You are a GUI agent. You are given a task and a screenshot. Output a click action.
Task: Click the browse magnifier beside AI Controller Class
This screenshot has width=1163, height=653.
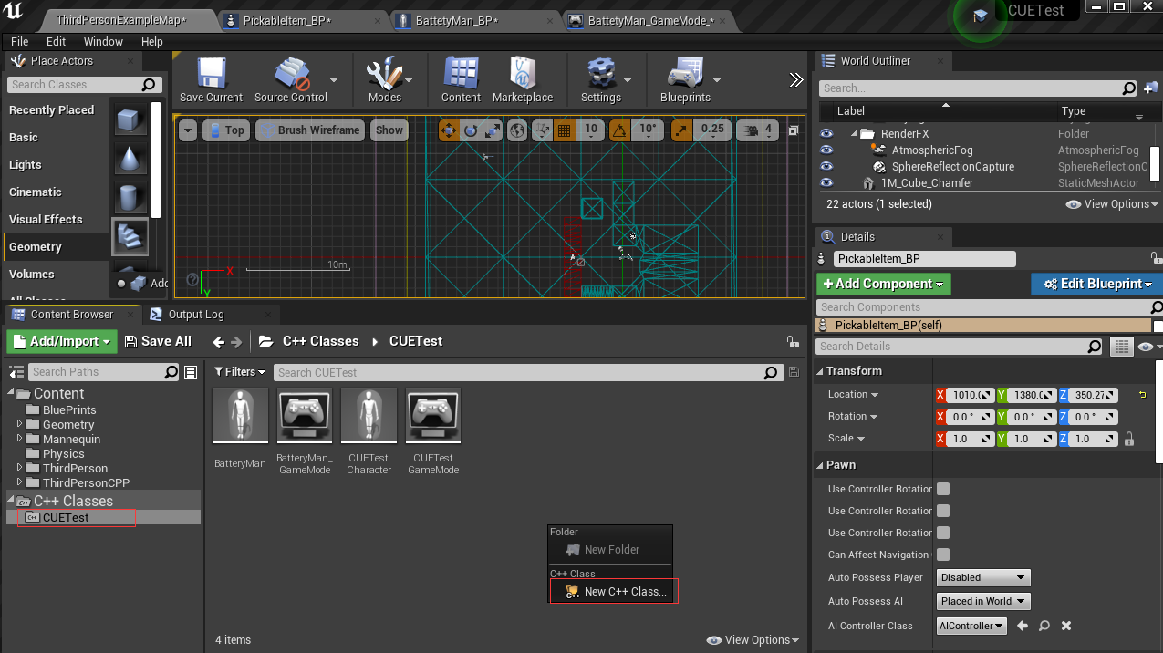1044,626
